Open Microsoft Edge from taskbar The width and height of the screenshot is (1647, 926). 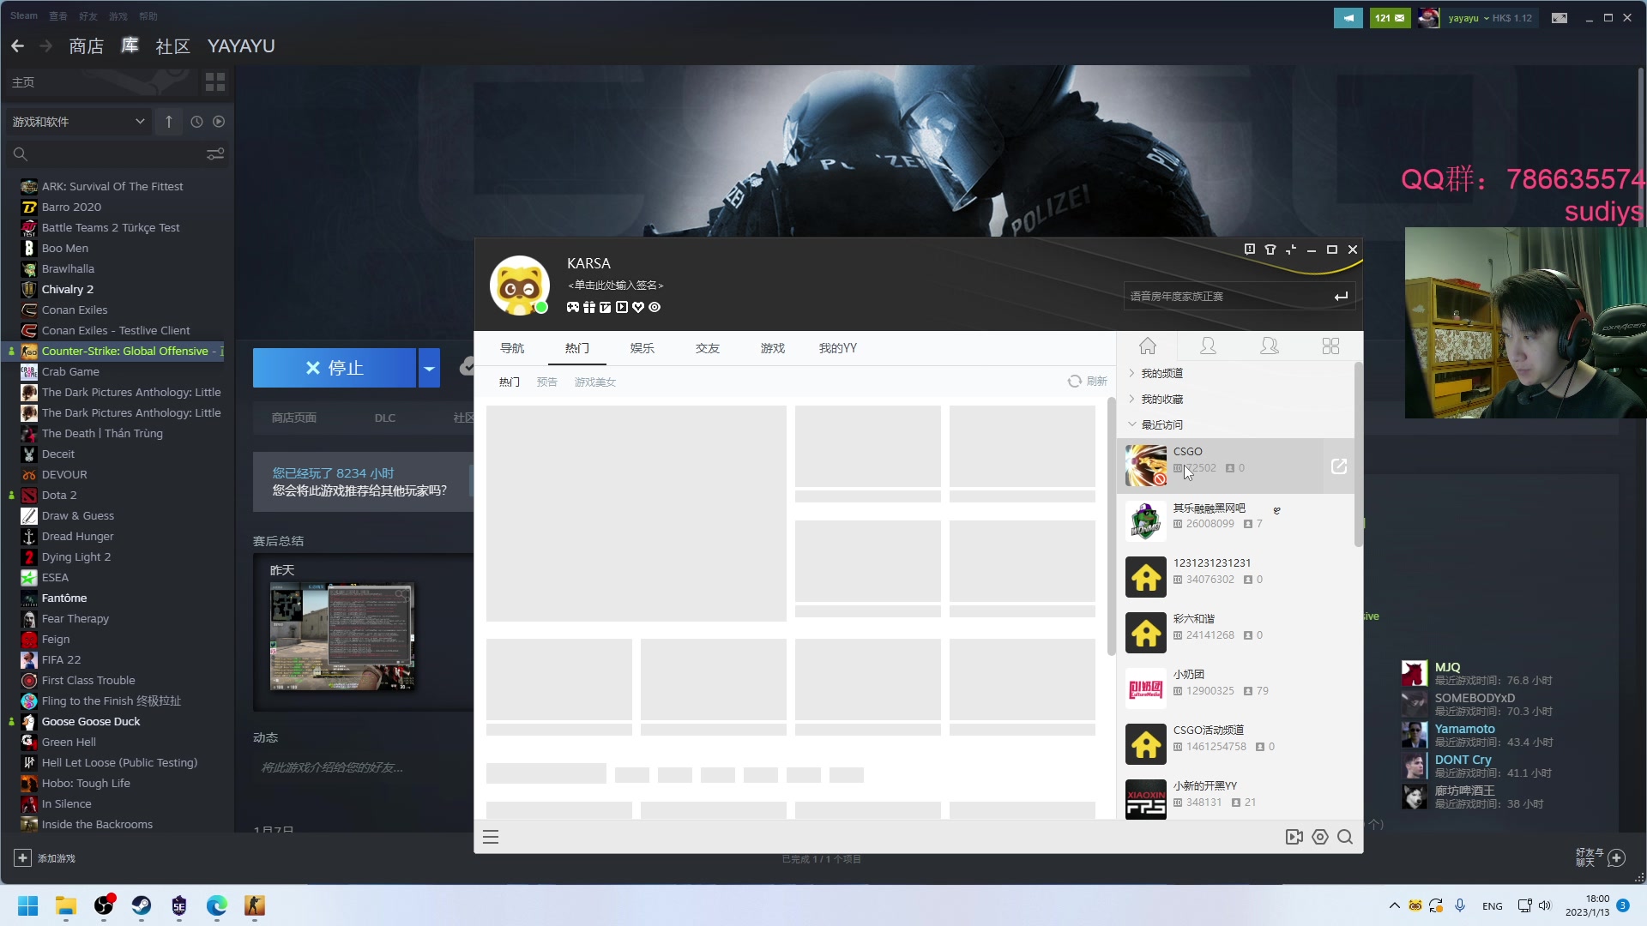216,906
